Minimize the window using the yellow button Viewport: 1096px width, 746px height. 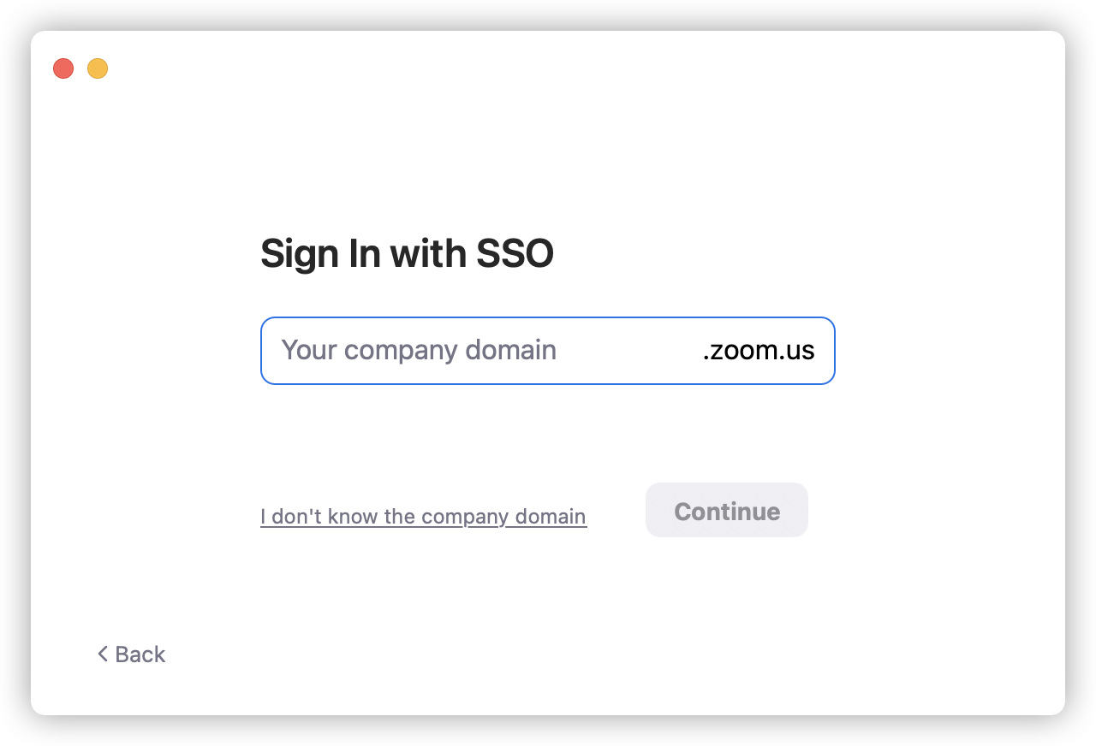click(98, 68)
